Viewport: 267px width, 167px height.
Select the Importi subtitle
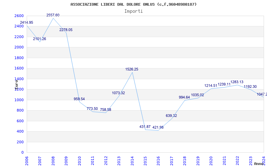tap(133, 11)
